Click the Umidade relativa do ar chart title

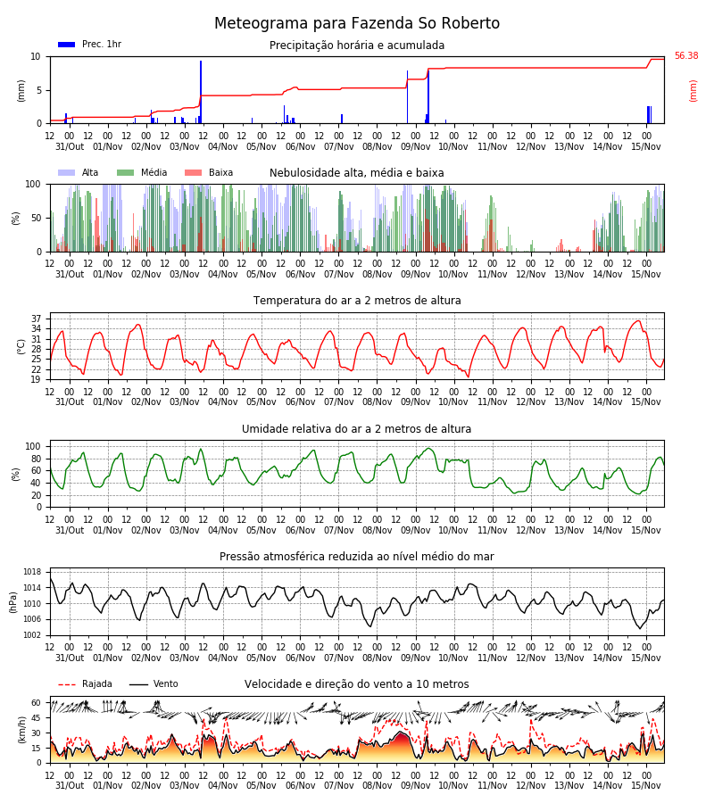point(357,428)
